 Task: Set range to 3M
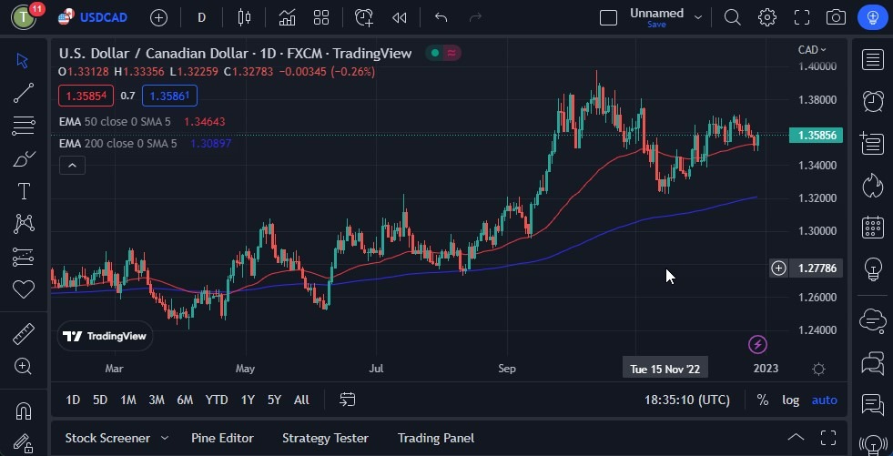(x=157, y=400)
